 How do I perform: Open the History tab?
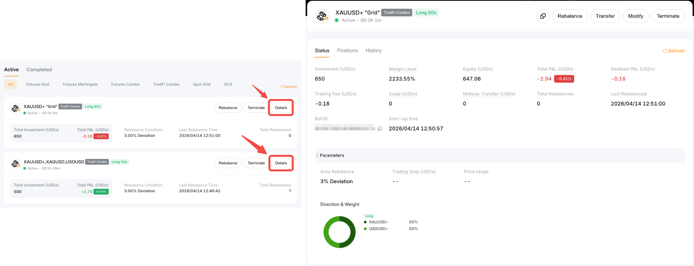[x=374, y=50]
